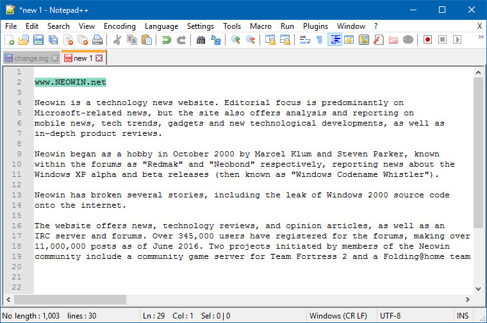Show the document map icon
The image size is (487, 323).
(364, 40)
